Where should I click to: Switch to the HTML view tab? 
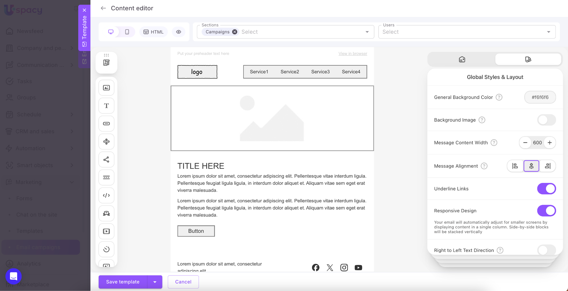[x=153, y=32]
